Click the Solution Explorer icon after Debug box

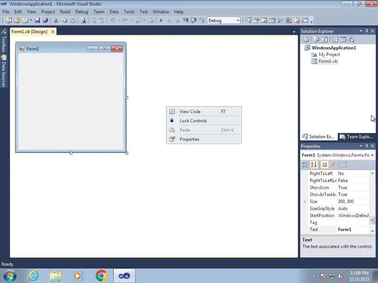248,21
